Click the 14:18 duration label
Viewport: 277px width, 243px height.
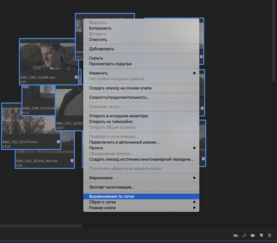(6, 146)
